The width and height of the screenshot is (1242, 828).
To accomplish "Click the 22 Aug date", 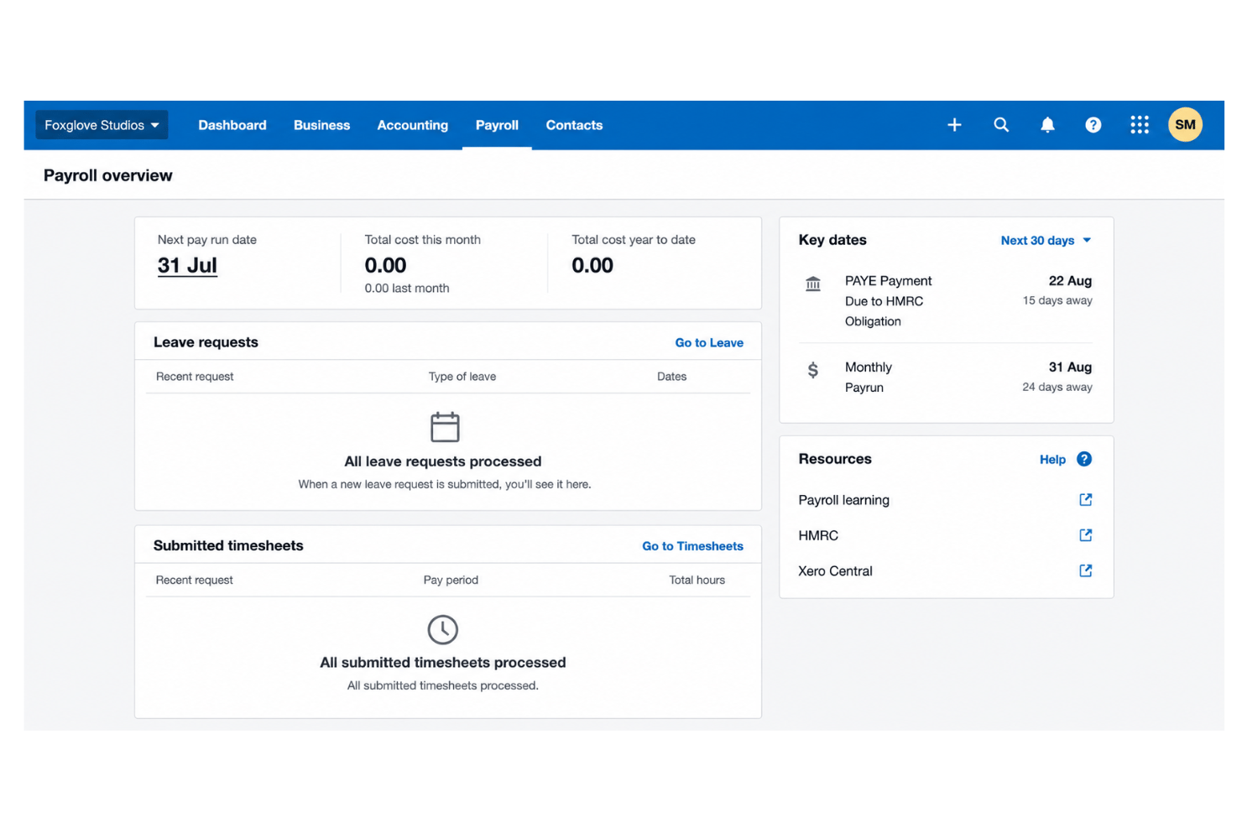I will 1070,281.
